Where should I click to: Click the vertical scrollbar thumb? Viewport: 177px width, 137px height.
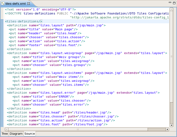point(171,57)
